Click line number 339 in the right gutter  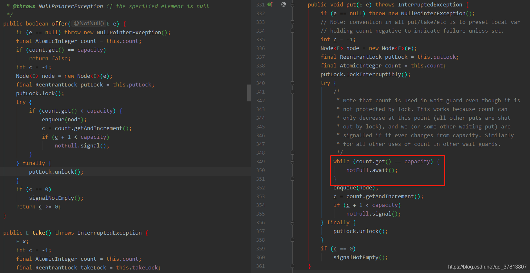[x=260, y=74]
